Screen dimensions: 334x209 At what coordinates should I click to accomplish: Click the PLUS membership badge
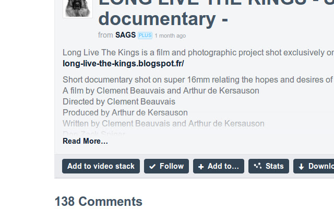[145, 36]
